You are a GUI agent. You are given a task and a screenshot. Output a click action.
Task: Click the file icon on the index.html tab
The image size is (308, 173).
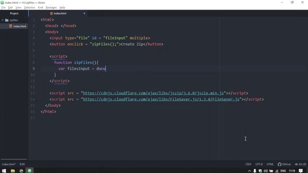coord(51,13)
